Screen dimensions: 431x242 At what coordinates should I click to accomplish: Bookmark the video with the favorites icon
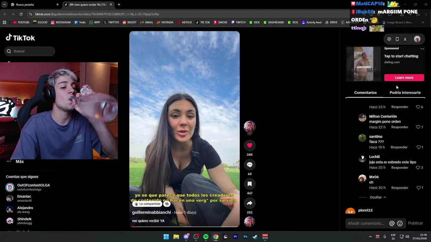tap(250, 184)
